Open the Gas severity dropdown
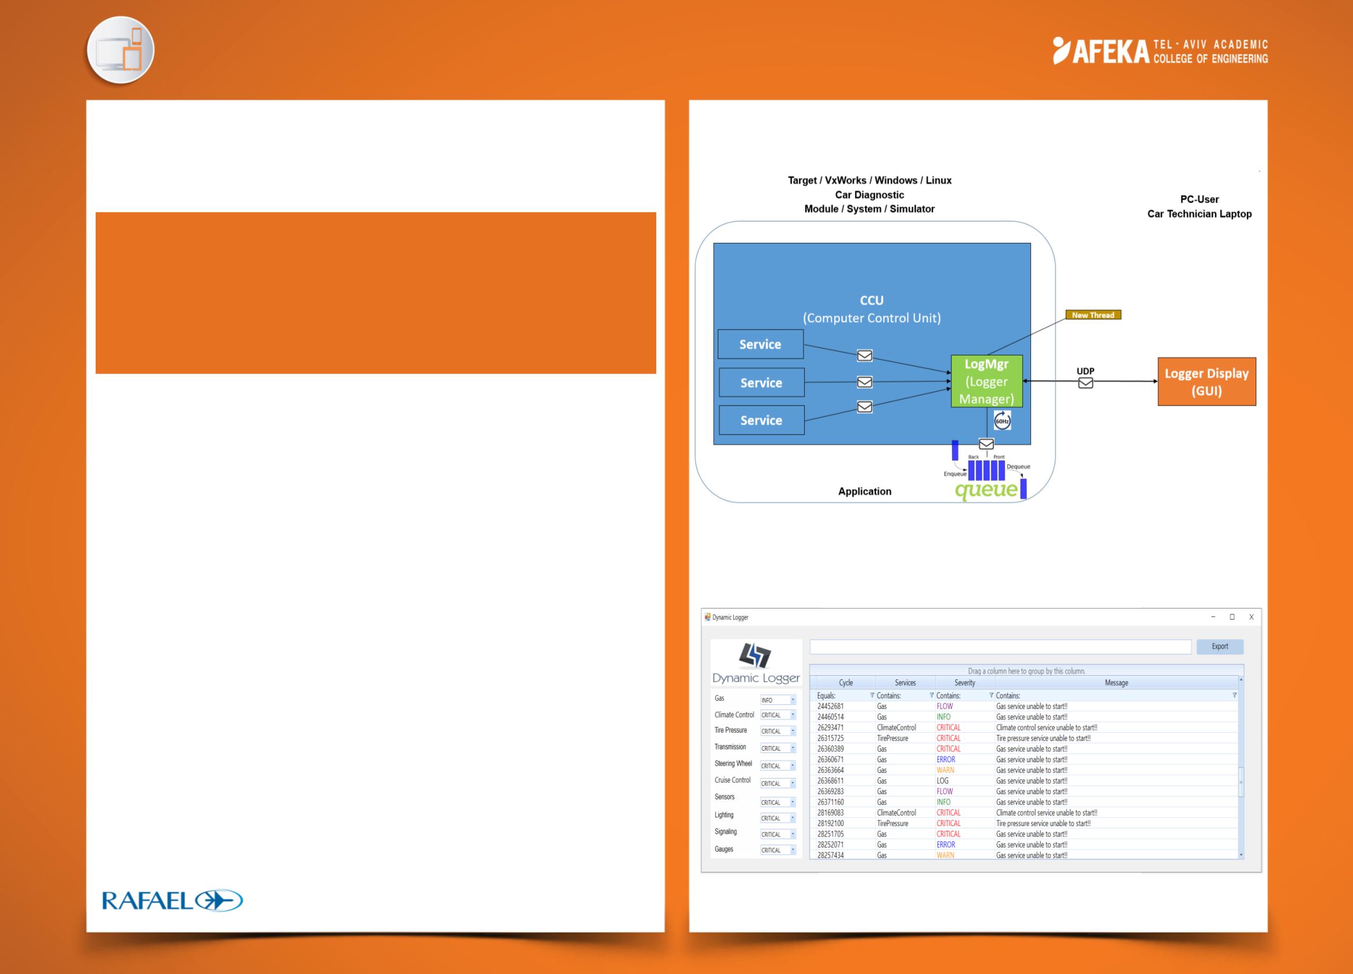 (x=793, y=700)
